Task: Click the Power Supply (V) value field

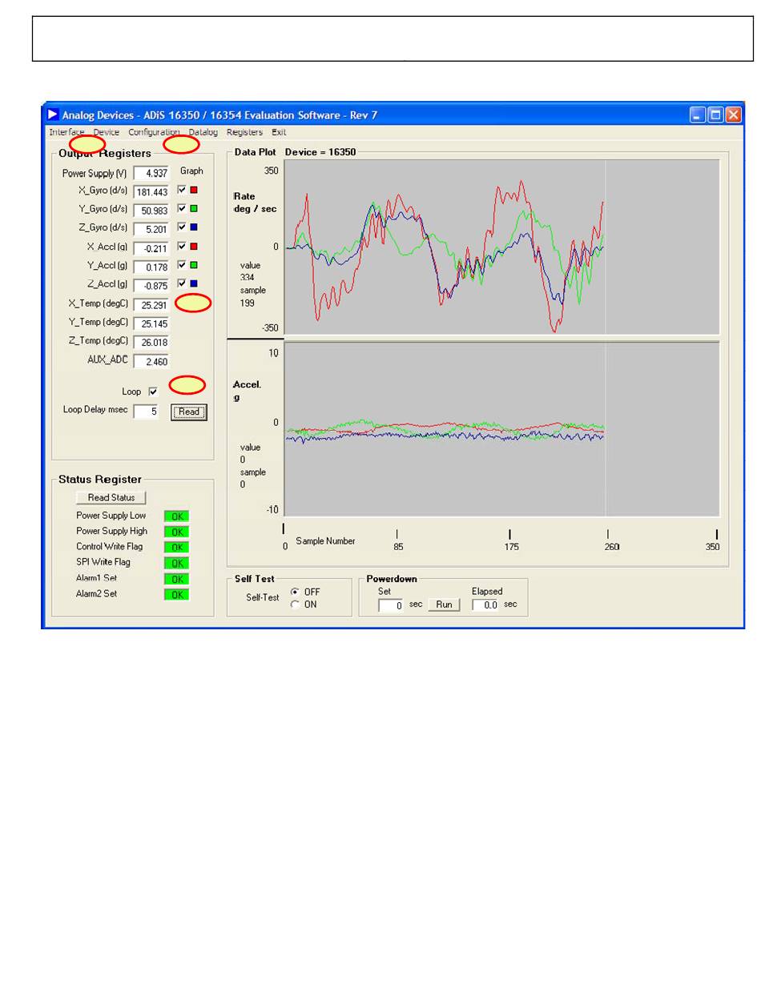Action: pos(151,173)
